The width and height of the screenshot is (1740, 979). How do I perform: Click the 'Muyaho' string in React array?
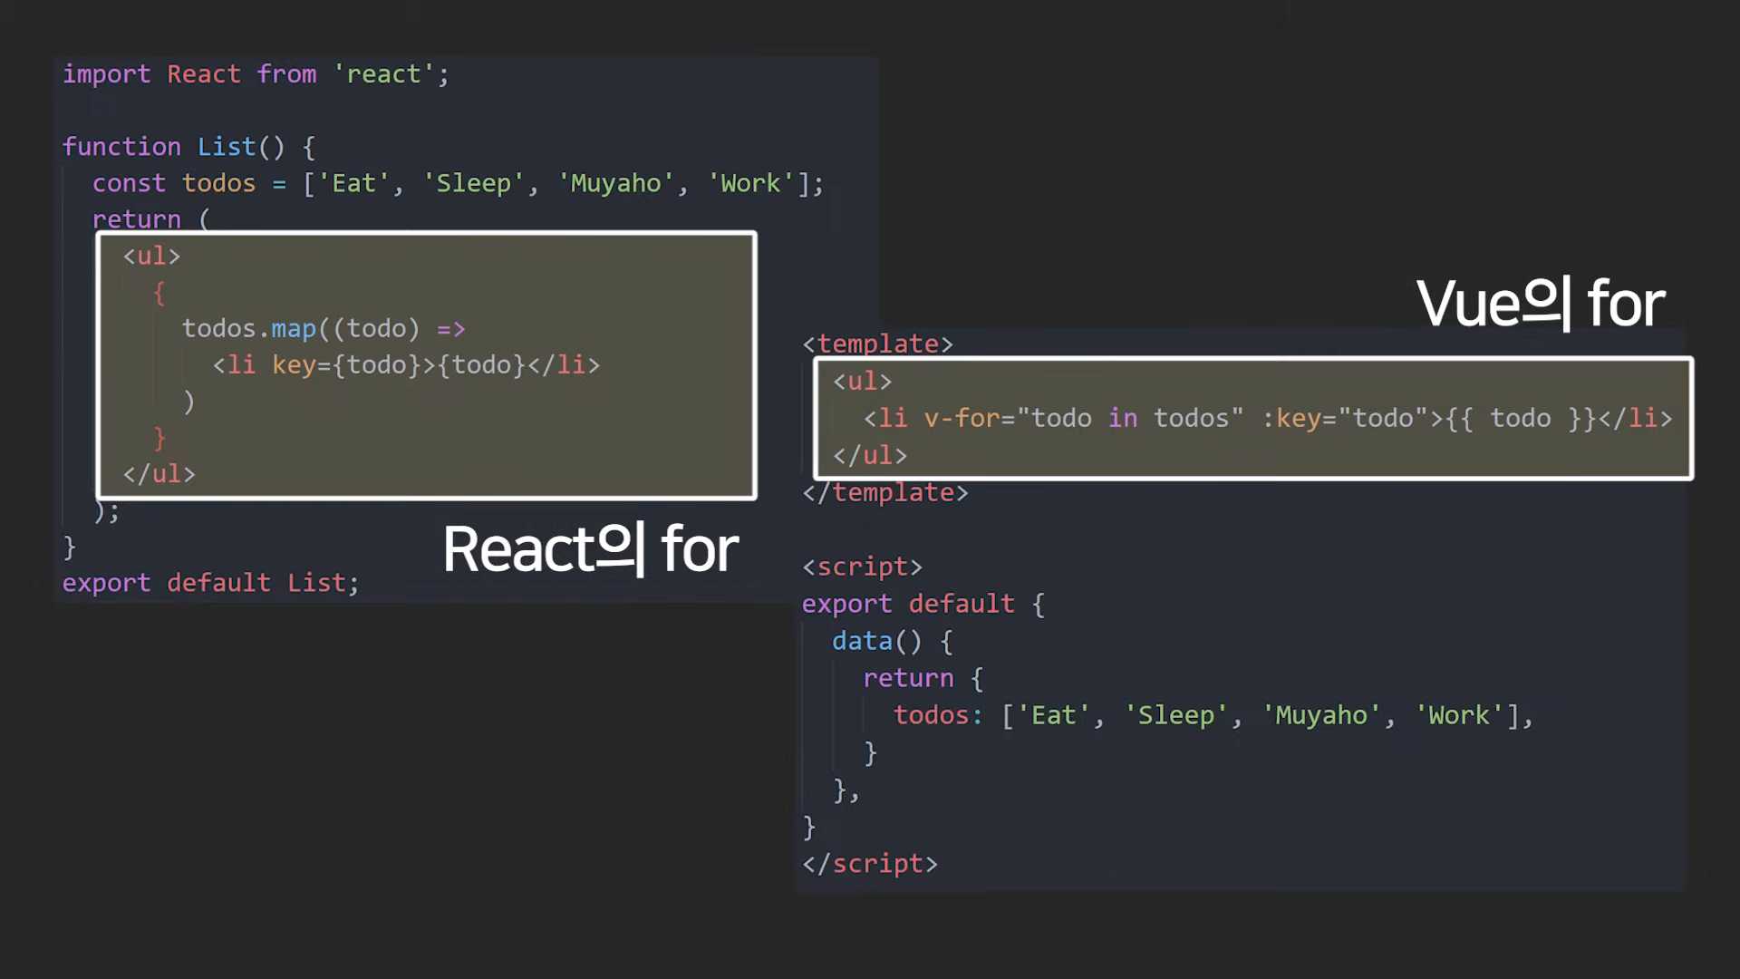coord(615,183)
